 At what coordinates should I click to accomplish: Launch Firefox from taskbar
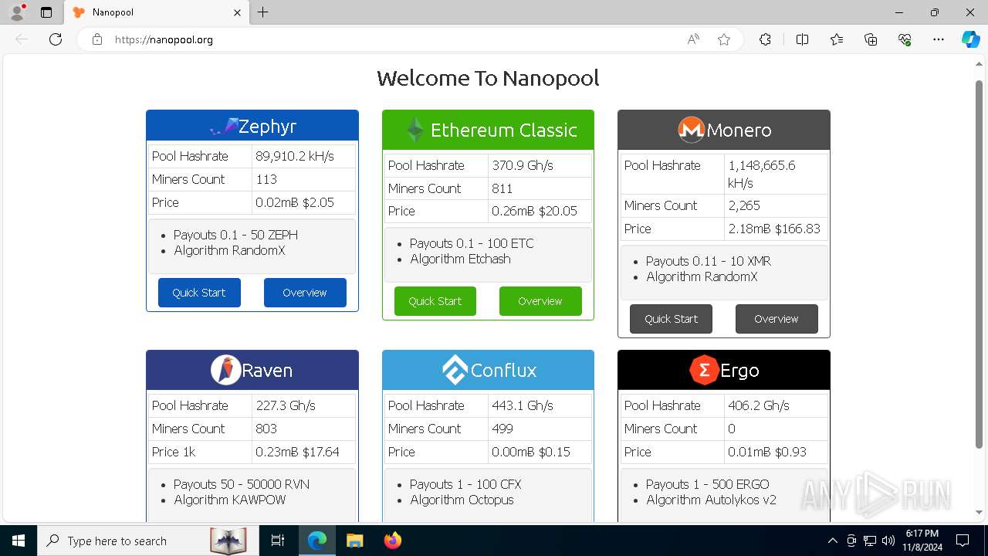pyautogui.click(x=392, y=541)
